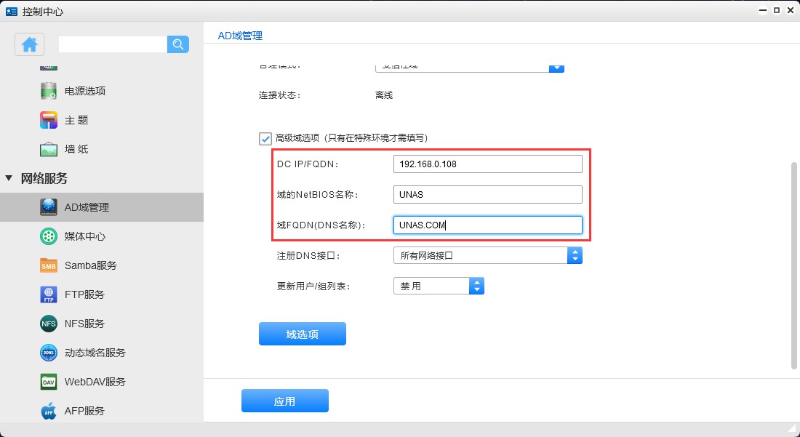Open the 墙纸 wallpaper icon
The image size is (800, 437).
pos(49,149)
